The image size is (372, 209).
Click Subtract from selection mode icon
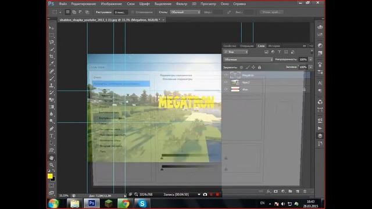81,12
